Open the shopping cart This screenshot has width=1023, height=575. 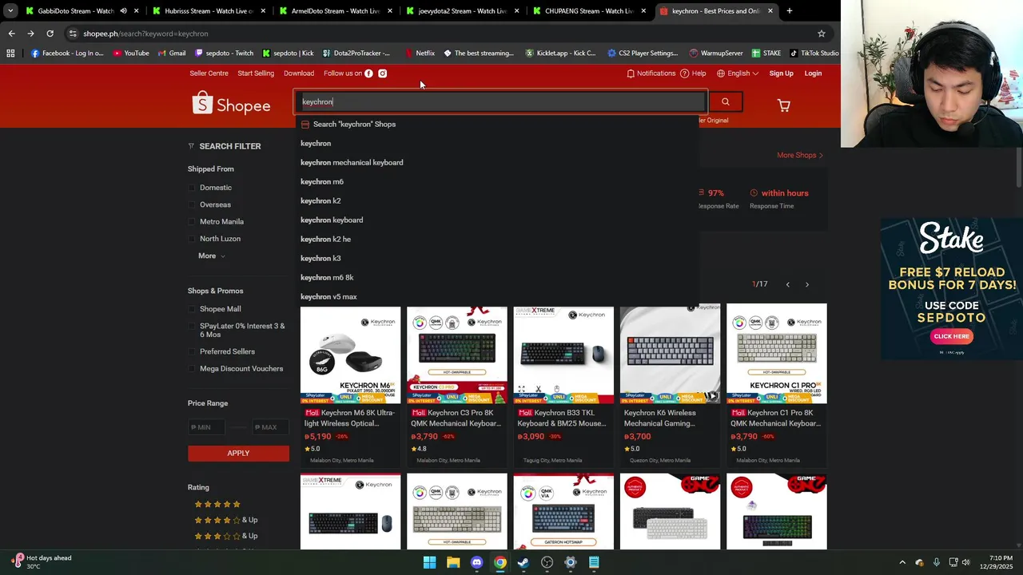[784, 105]
